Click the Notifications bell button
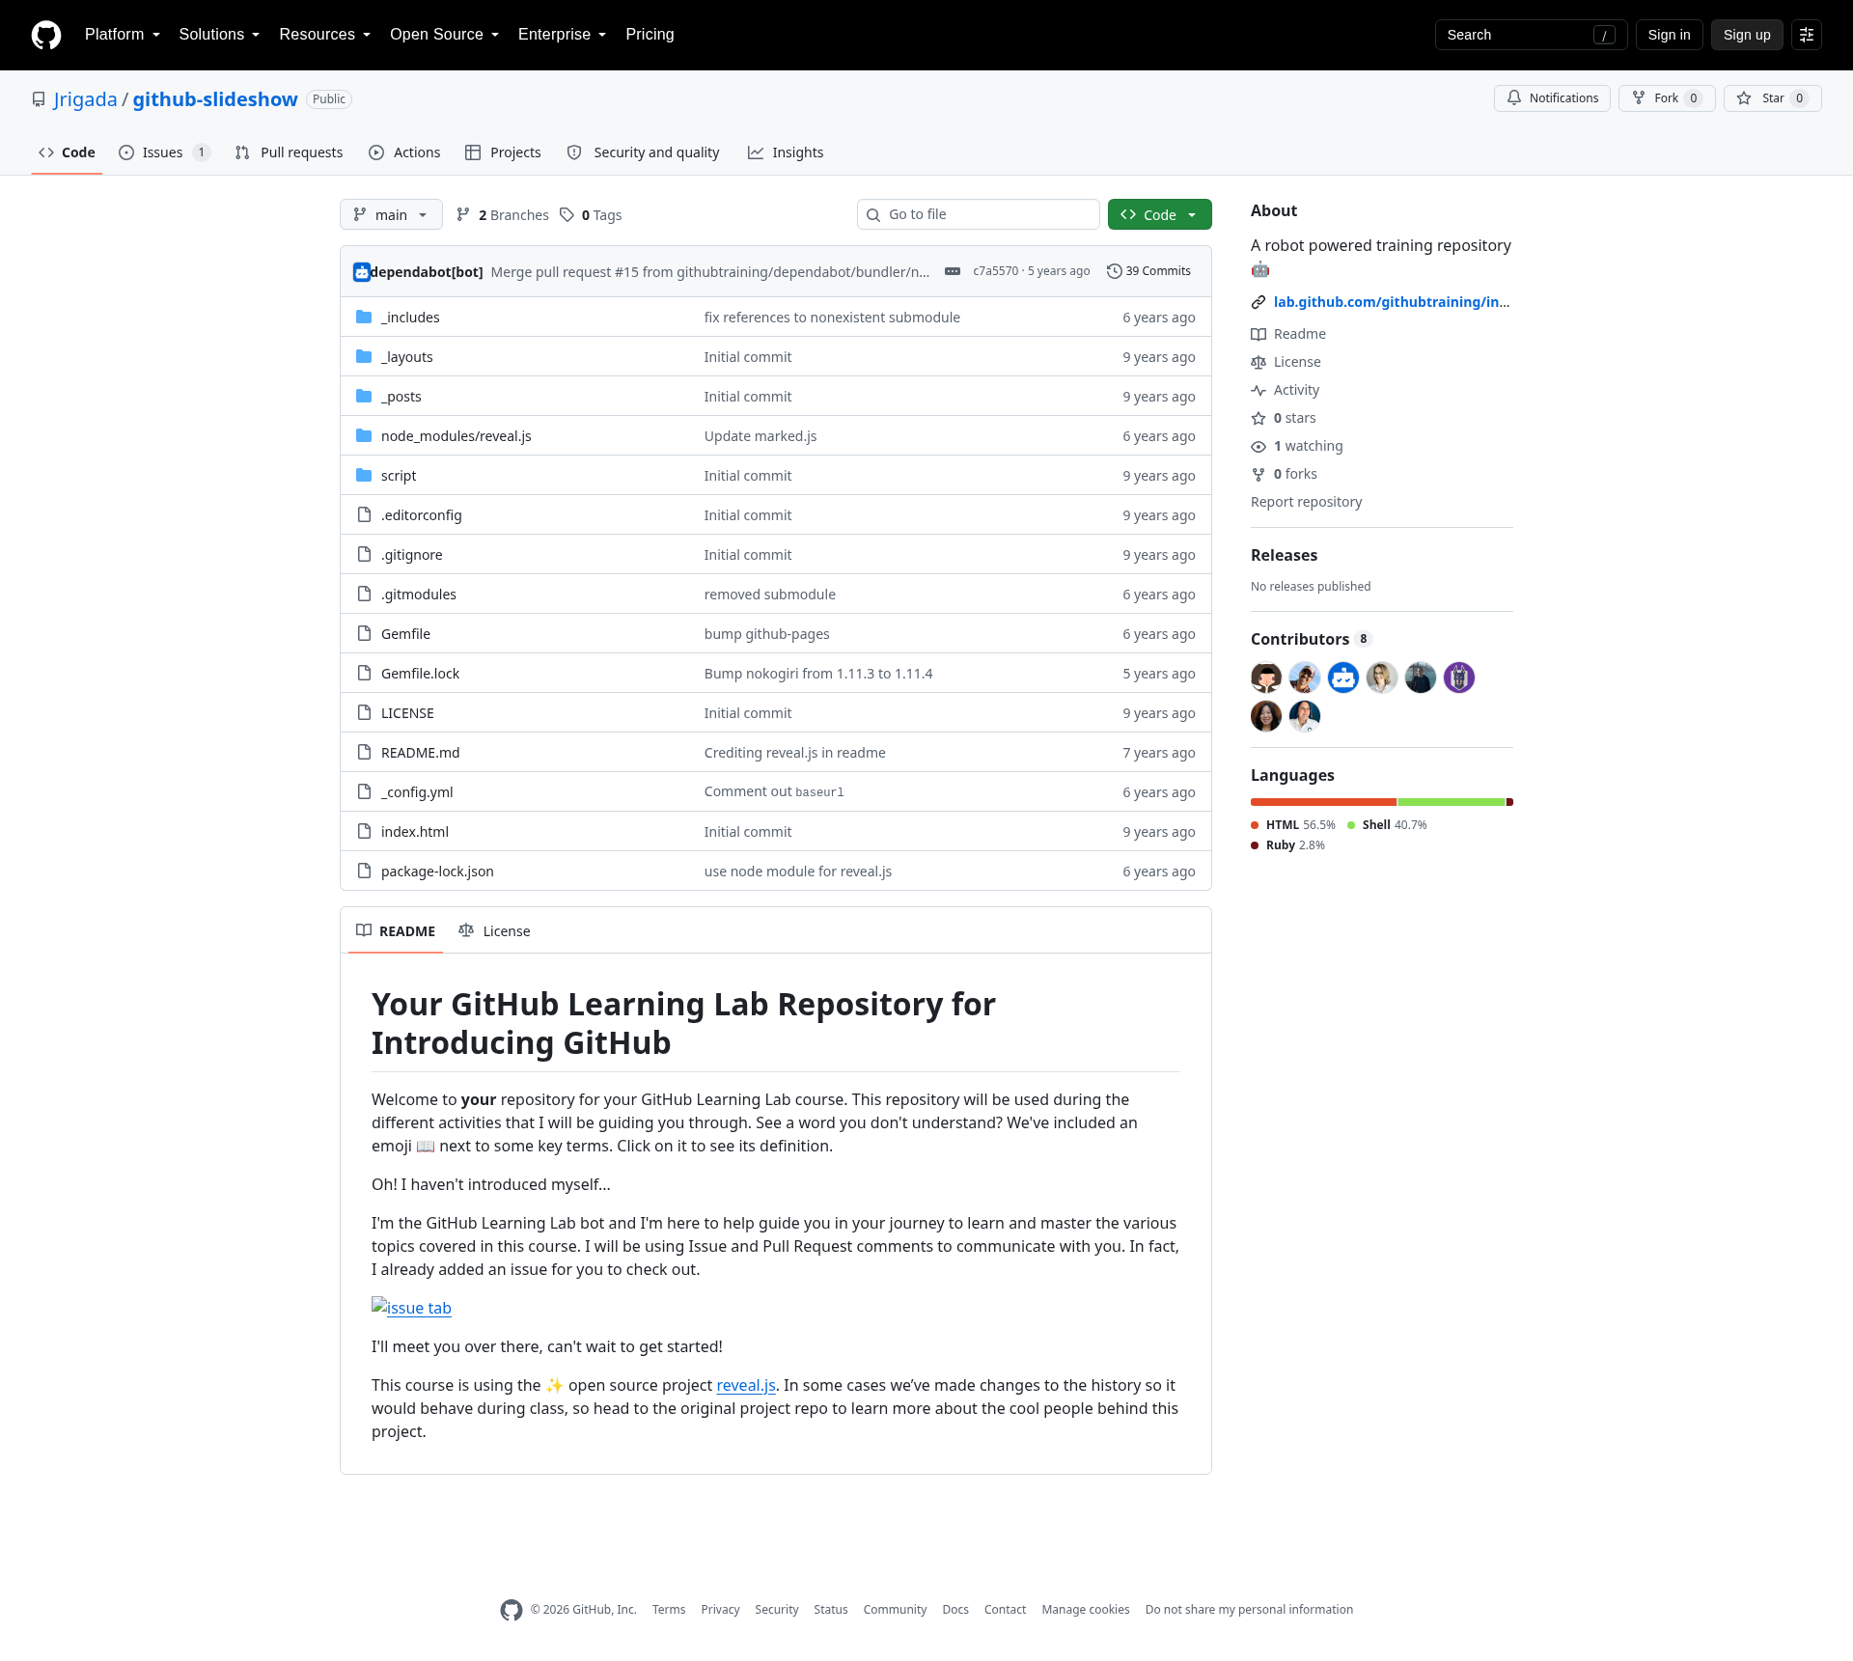This screenshot has width=1853, height=1661. (1552, 98)
